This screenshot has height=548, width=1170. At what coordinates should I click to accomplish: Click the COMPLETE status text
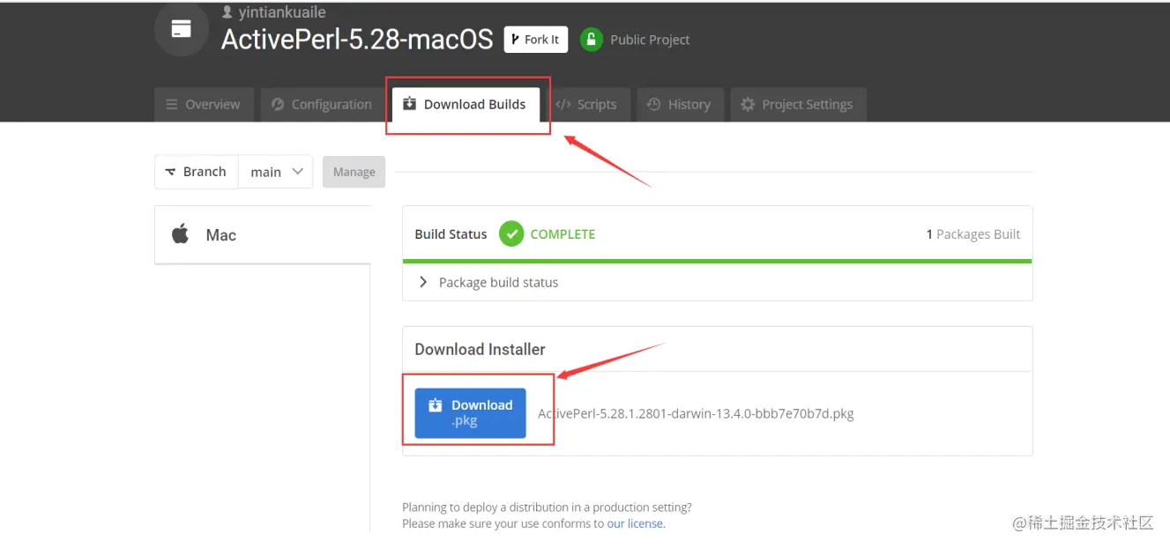(x=563, y=234)
